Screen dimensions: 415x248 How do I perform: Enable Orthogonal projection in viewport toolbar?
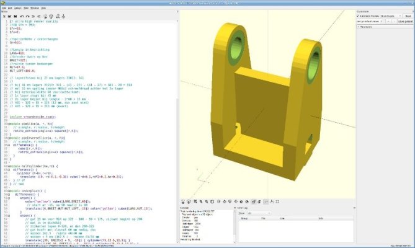pos(259,201)
